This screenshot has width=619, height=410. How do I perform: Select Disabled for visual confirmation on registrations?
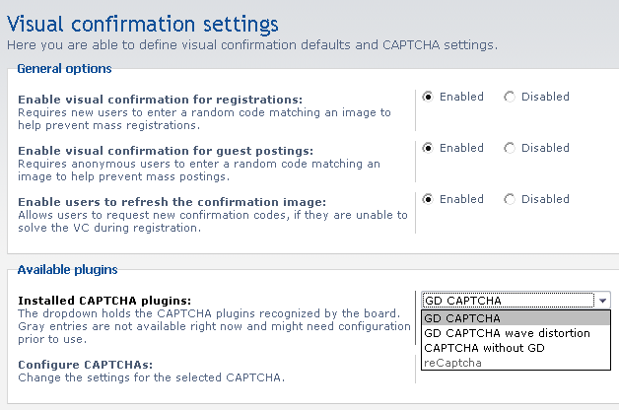pos(510,97)
